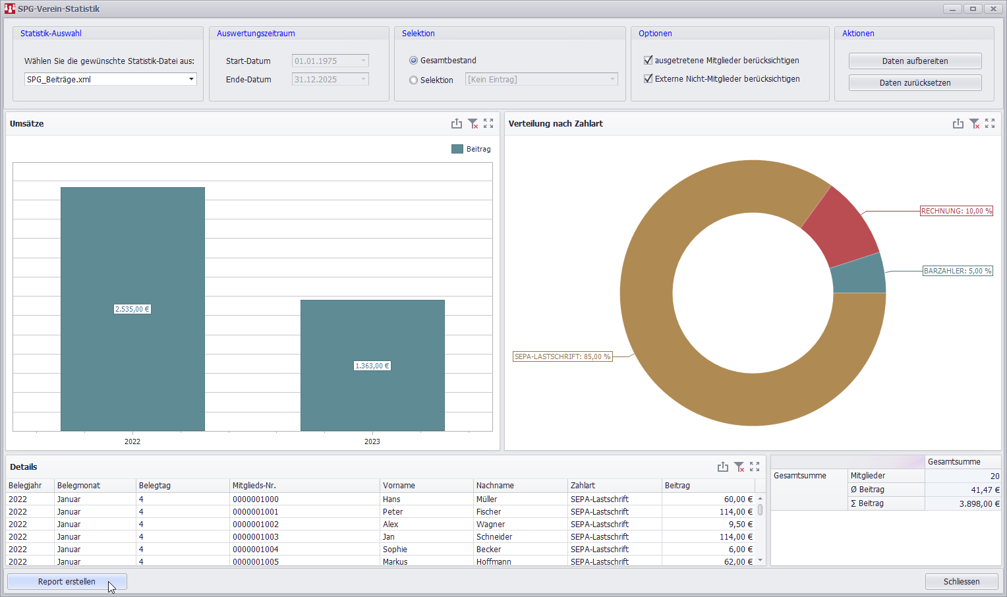Maximize the Umsätze chart panel
Image resolution: width=1007 pixels, height=597 pixels.
tap(488, 123)
